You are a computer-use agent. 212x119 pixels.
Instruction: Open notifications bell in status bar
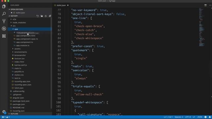click(210, 117)
